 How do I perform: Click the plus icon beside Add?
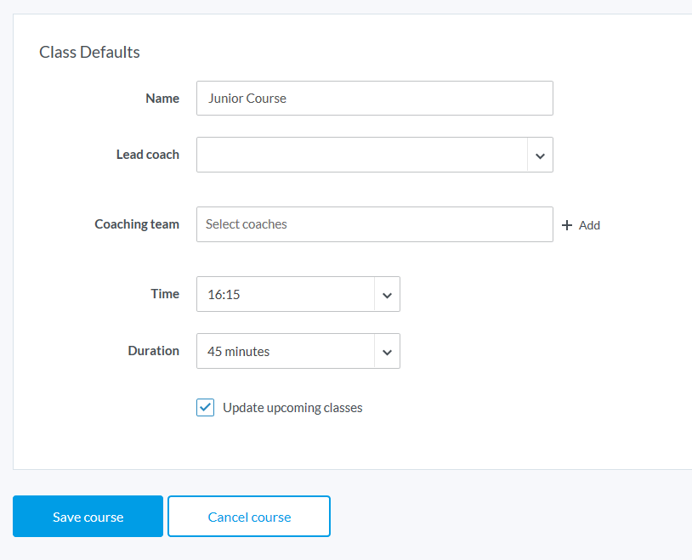567,225
